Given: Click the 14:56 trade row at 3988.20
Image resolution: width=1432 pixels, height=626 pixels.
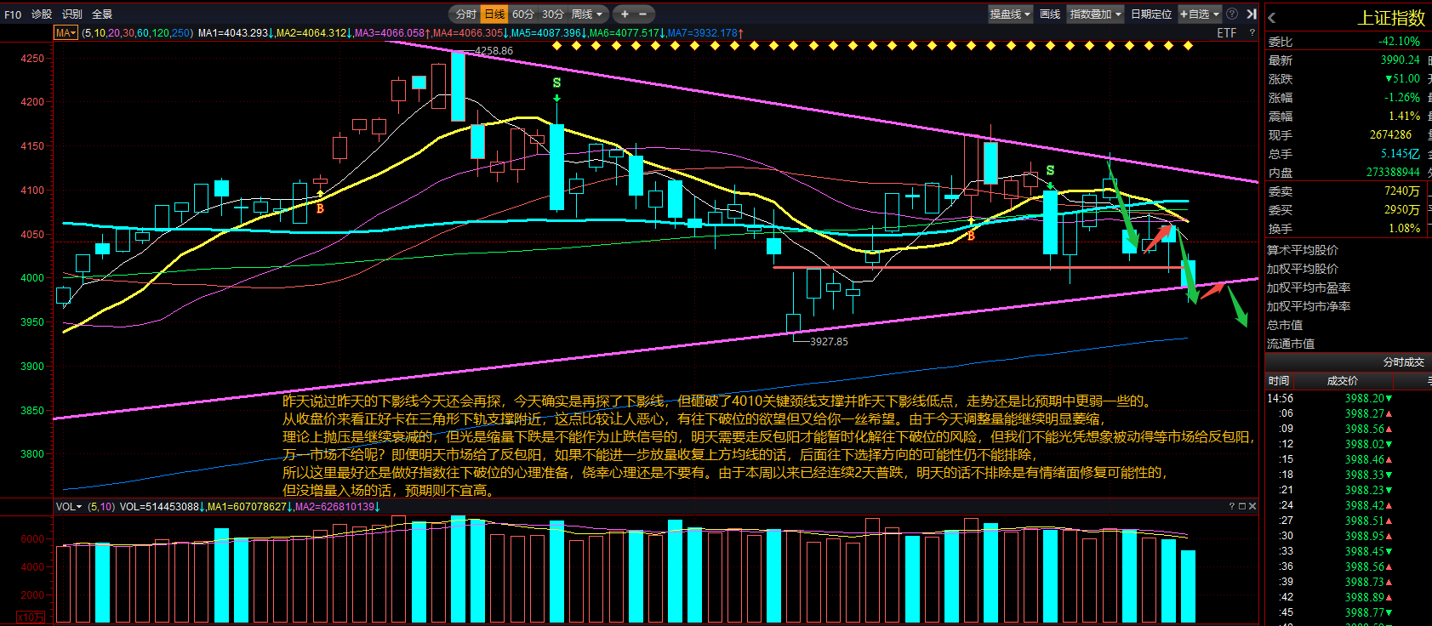Looking at the screenshot, I should point(1349,398).
